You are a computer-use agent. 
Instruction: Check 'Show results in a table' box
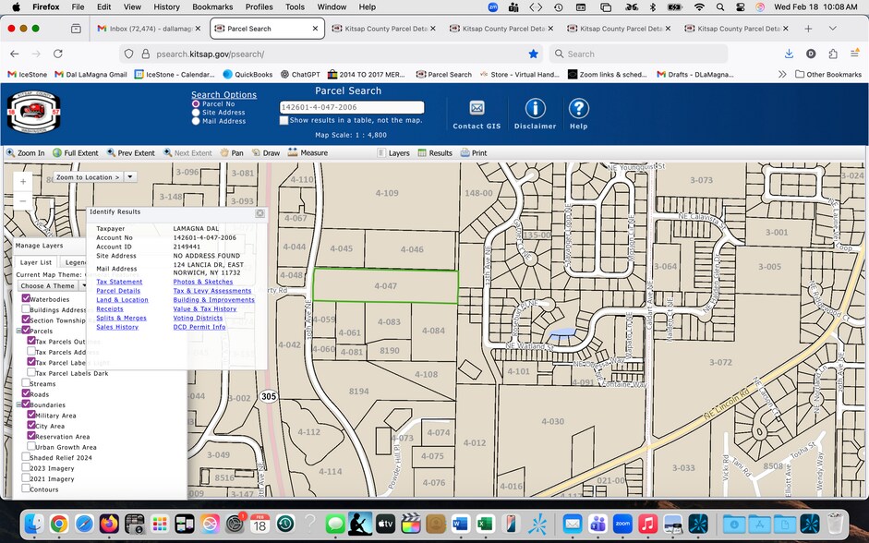284,120
